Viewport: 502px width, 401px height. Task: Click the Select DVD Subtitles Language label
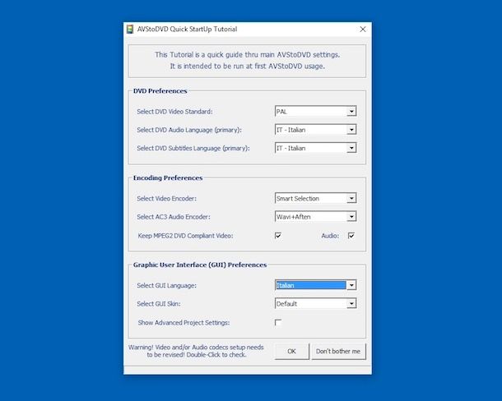click(x=193, y=148)
